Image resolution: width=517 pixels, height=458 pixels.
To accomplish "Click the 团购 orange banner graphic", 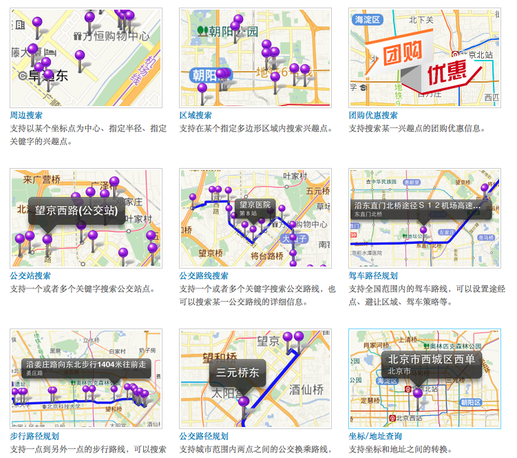I will pyautogui.click(x=402, y=53).
